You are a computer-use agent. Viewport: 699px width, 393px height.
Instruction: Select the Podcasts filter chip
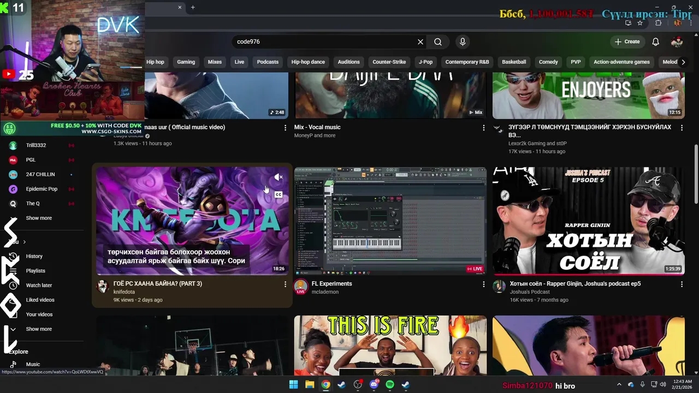coord(268,62)
